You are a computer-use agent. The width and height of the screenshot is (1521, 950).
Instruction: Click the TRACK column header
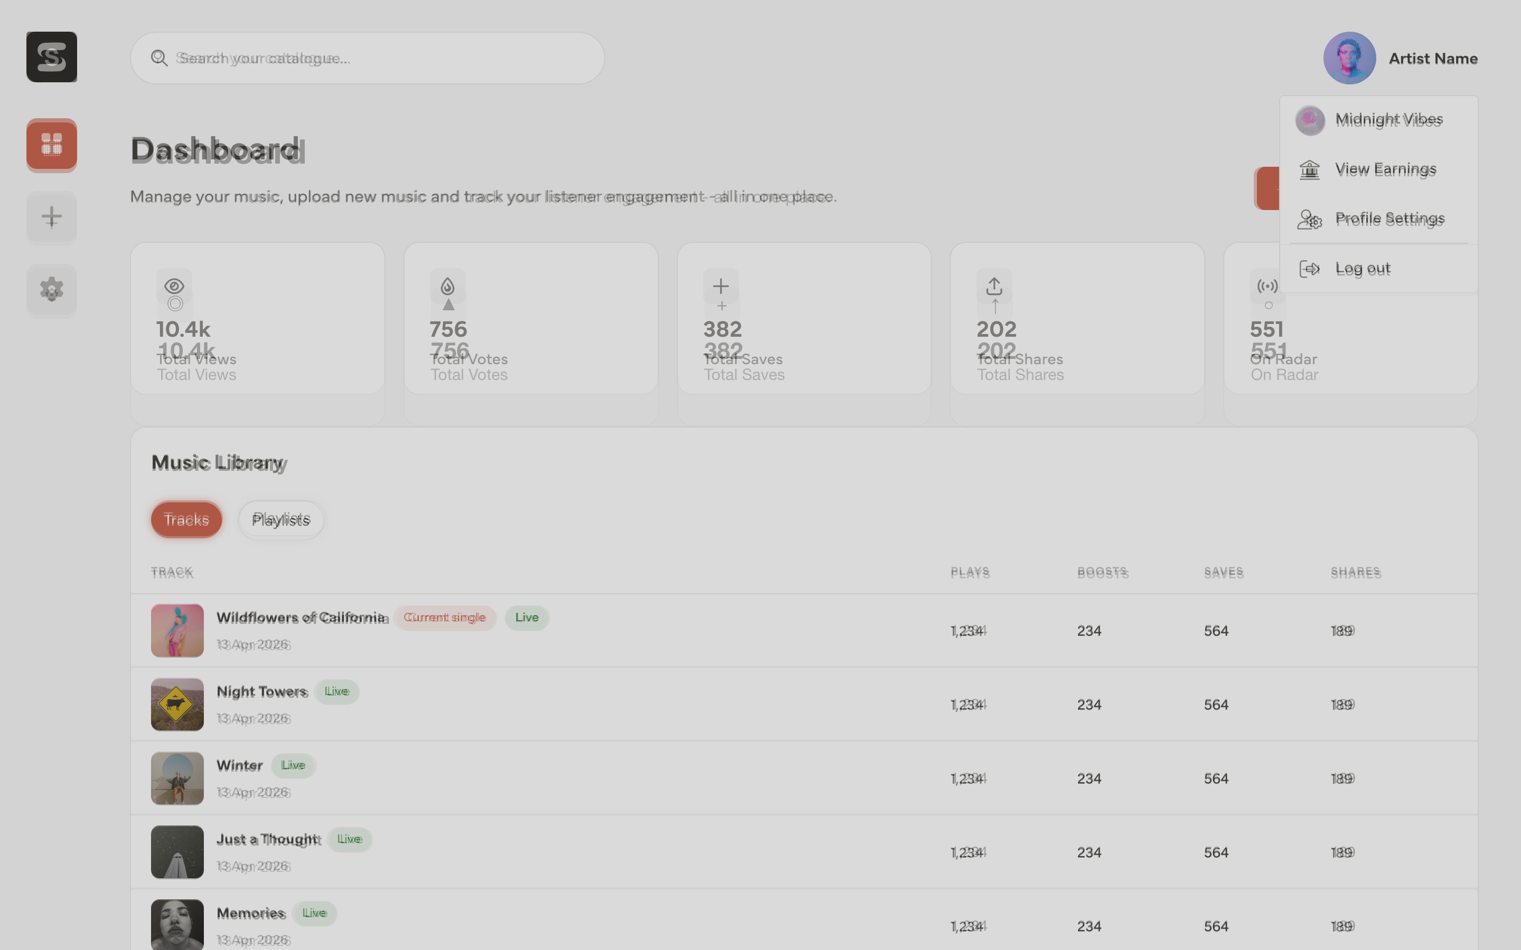point(172,573)
